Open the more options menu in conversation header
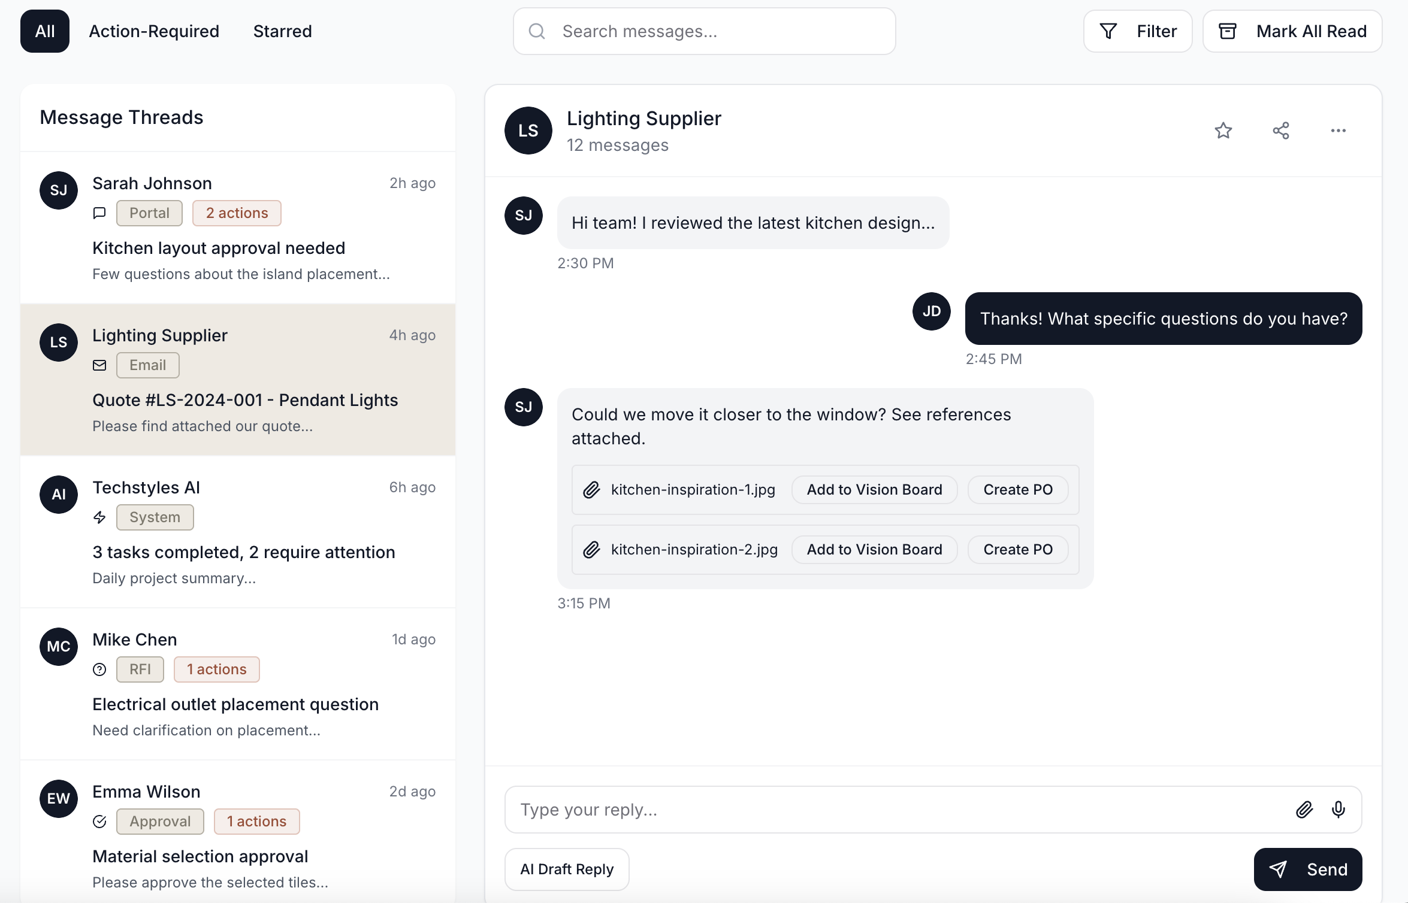This screenshot has height=903, width=1408. click(1338, 130)
